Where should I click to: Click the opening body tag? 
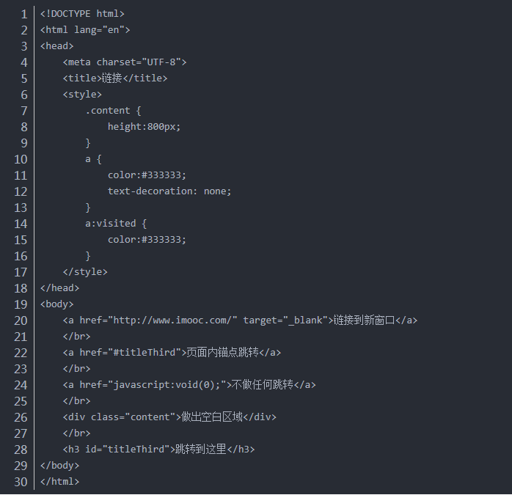(57, 304)
